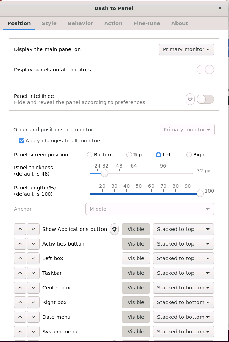
Task: Move Activities button up
Action: pos(20,244)
